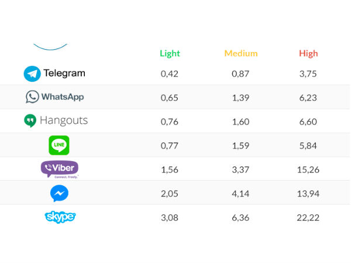Click the WhatsApp phone bubble logo

pyautogui.click(x=32, y=97)
